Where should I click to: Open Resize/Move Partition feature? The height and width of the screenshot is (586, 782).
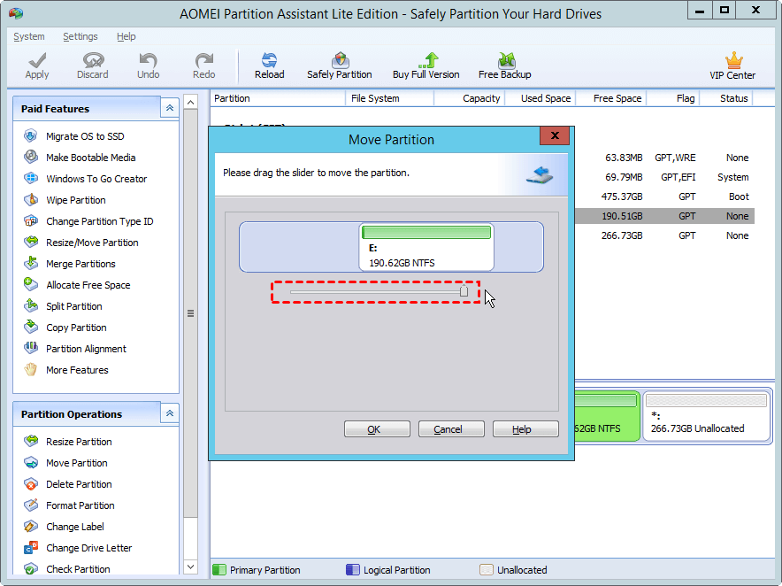pos(92,243)
